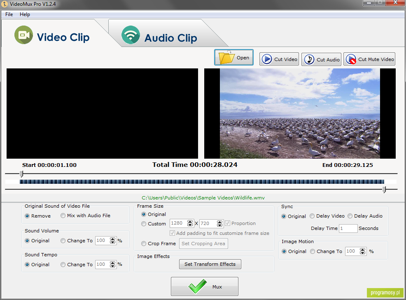Click the Mux button
The image size is (406, 300).
pos(205,286)
